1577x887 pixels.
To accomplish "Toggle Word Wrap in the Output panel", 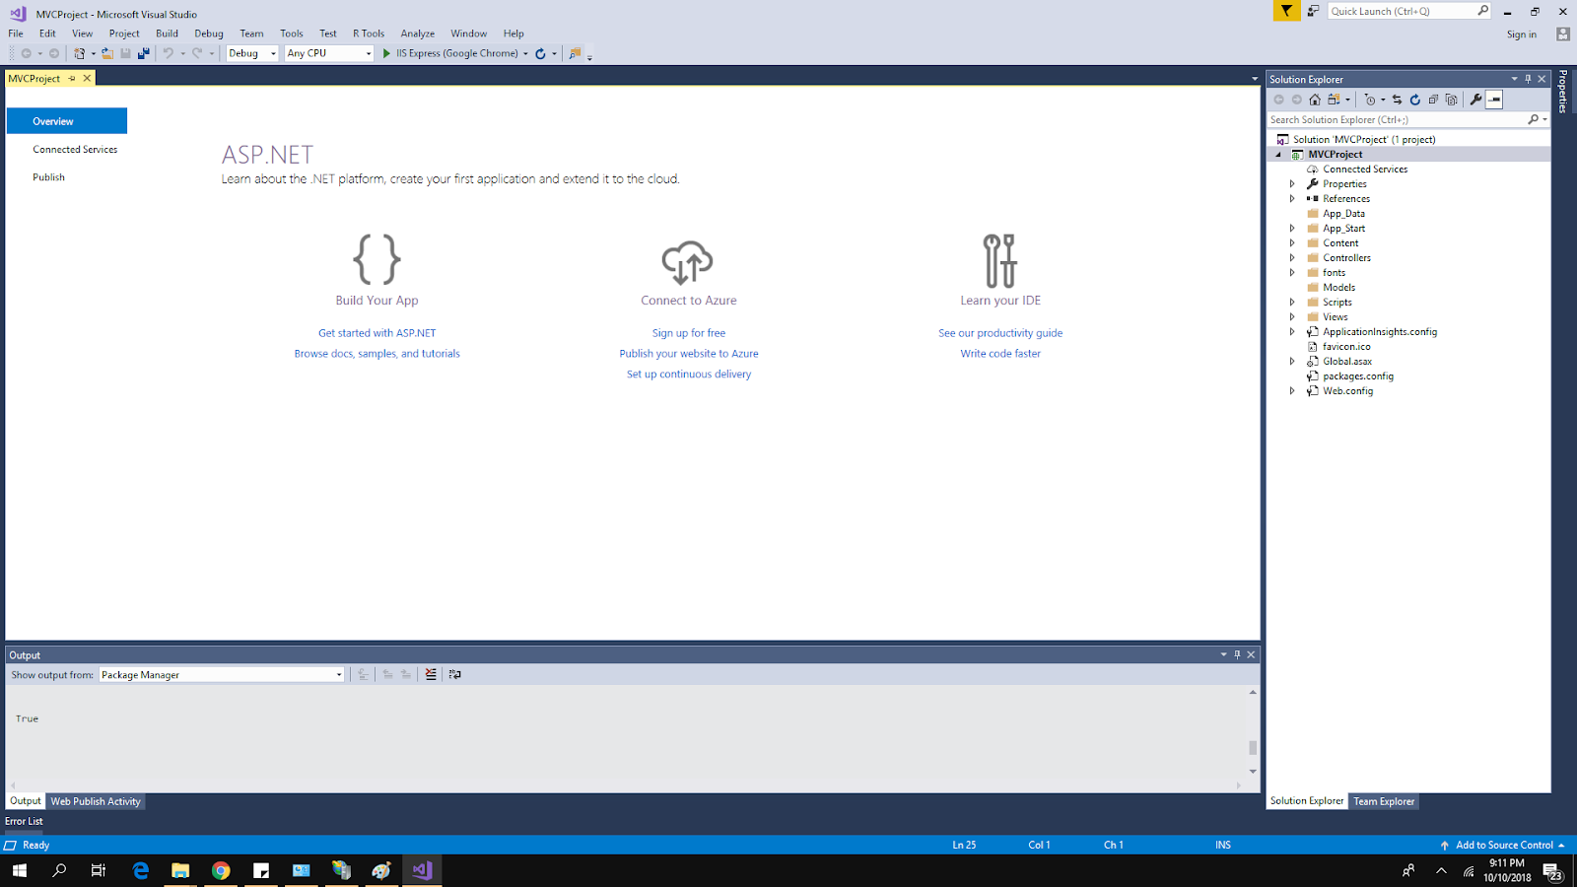I will (x=454, y=674).
